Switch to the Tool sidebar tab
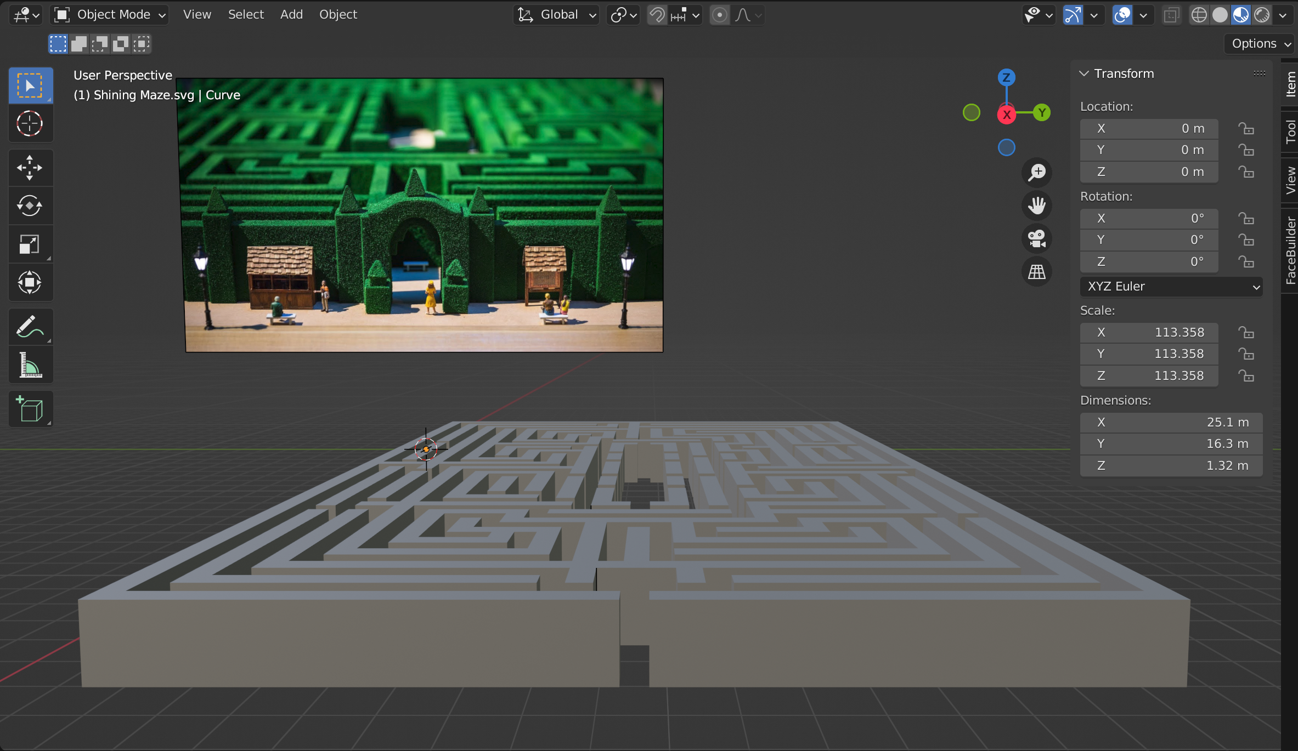 (1290, 132)
